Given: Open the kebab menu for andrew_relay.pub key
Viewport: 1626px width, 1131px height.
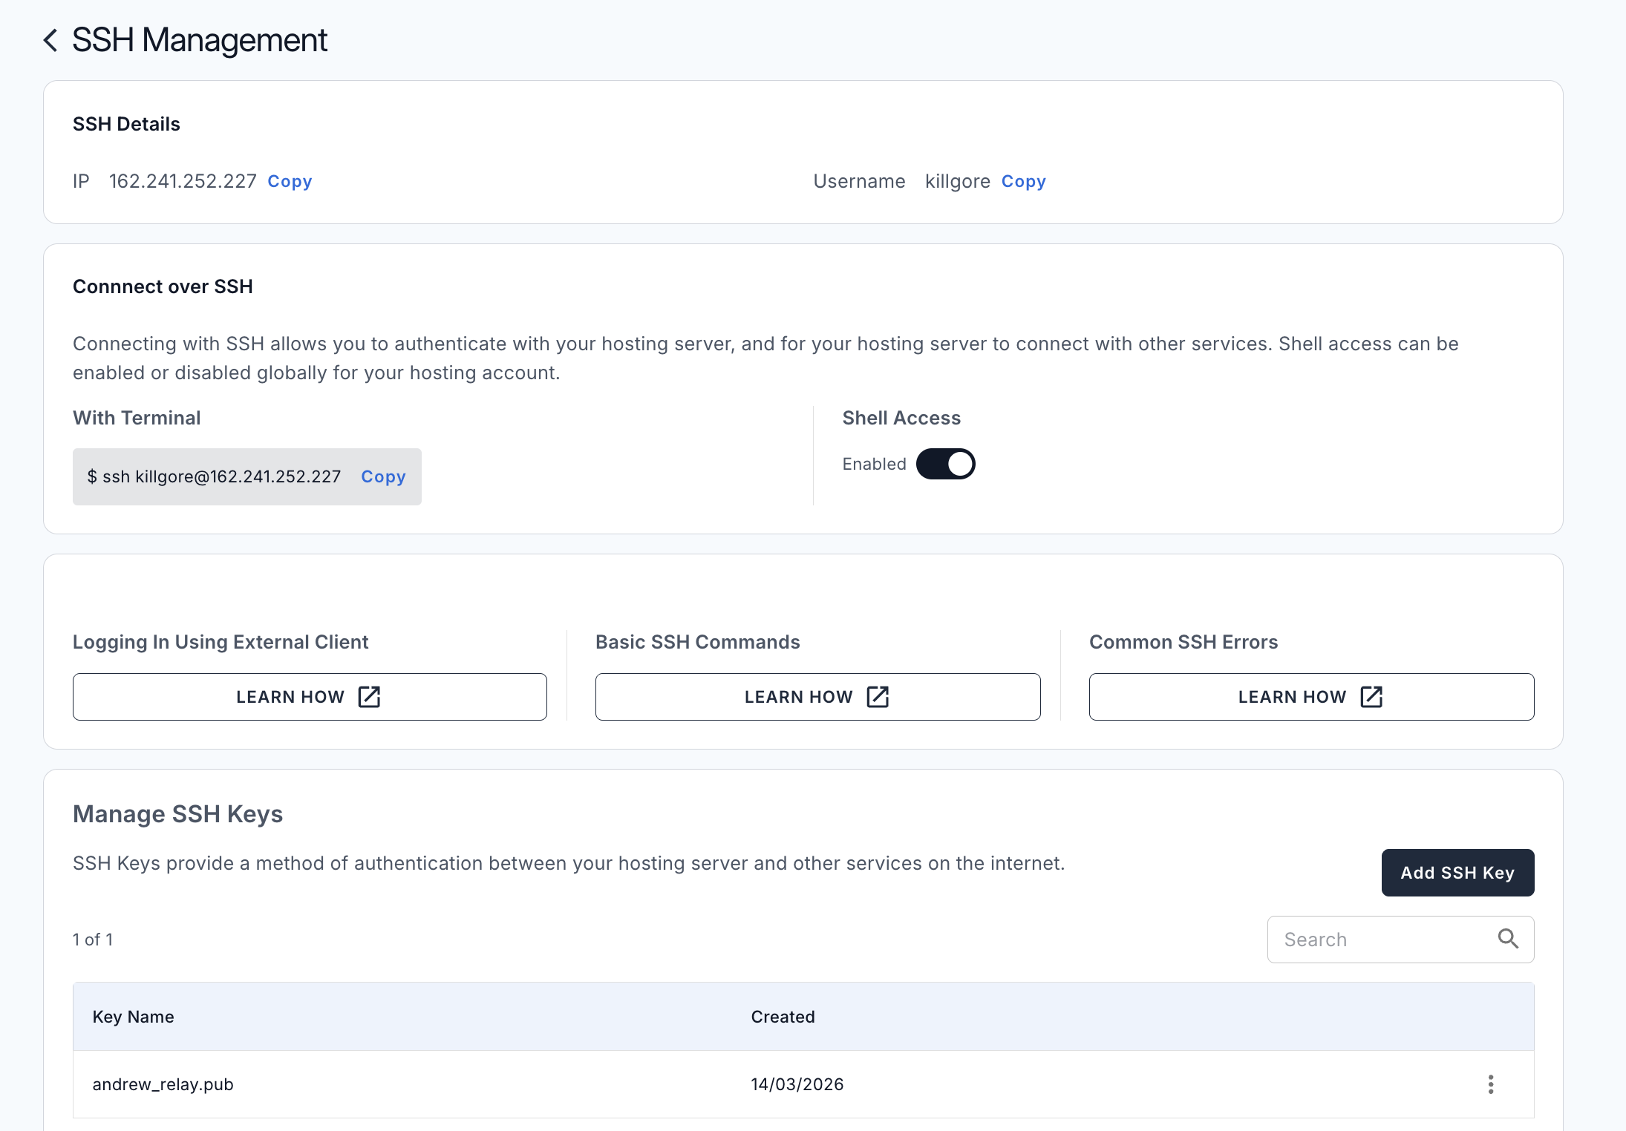Looking at the screenshot, I should coord(1491,1084).
